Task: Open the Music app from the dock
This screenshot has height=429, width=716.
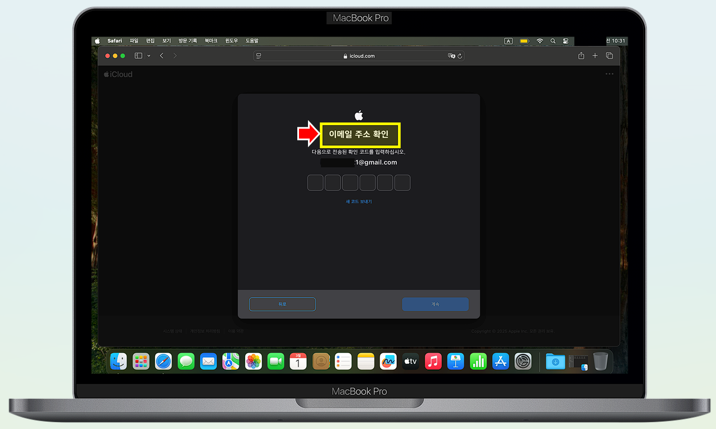Action: click(433, 361)
